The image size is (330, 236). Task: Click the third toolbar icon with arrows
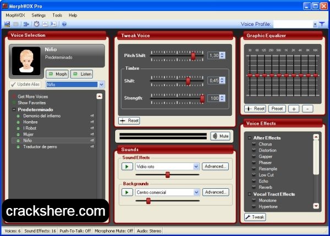coord(26,24)
